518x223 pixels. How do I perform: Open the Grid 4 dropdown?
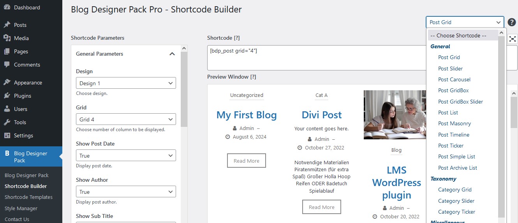(x=126, y=119)
